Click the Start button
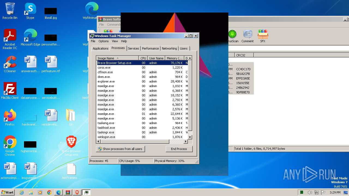349x196 pixels. pos(7,192)
